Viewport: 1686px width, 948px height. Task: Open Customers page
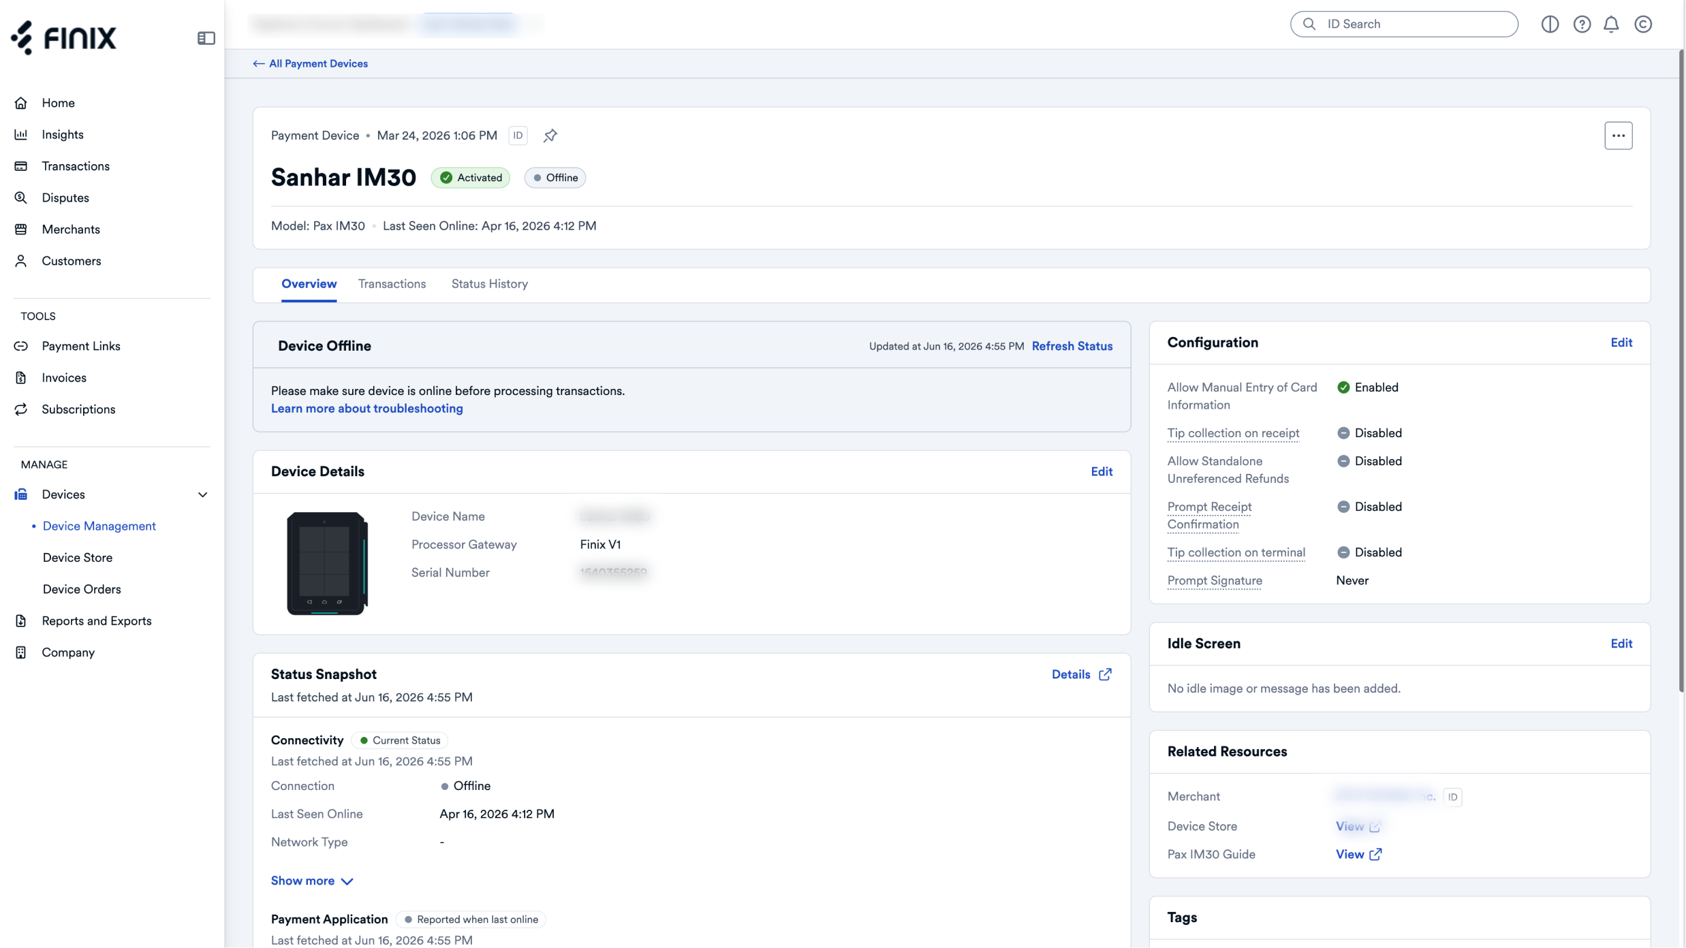pyautogui.click(x=71, y=261)
